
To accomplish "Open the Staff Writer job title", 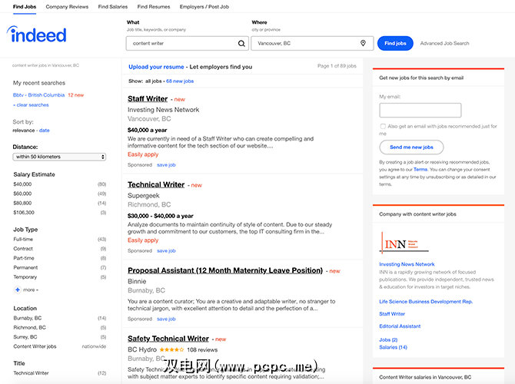I will [148, 99].
